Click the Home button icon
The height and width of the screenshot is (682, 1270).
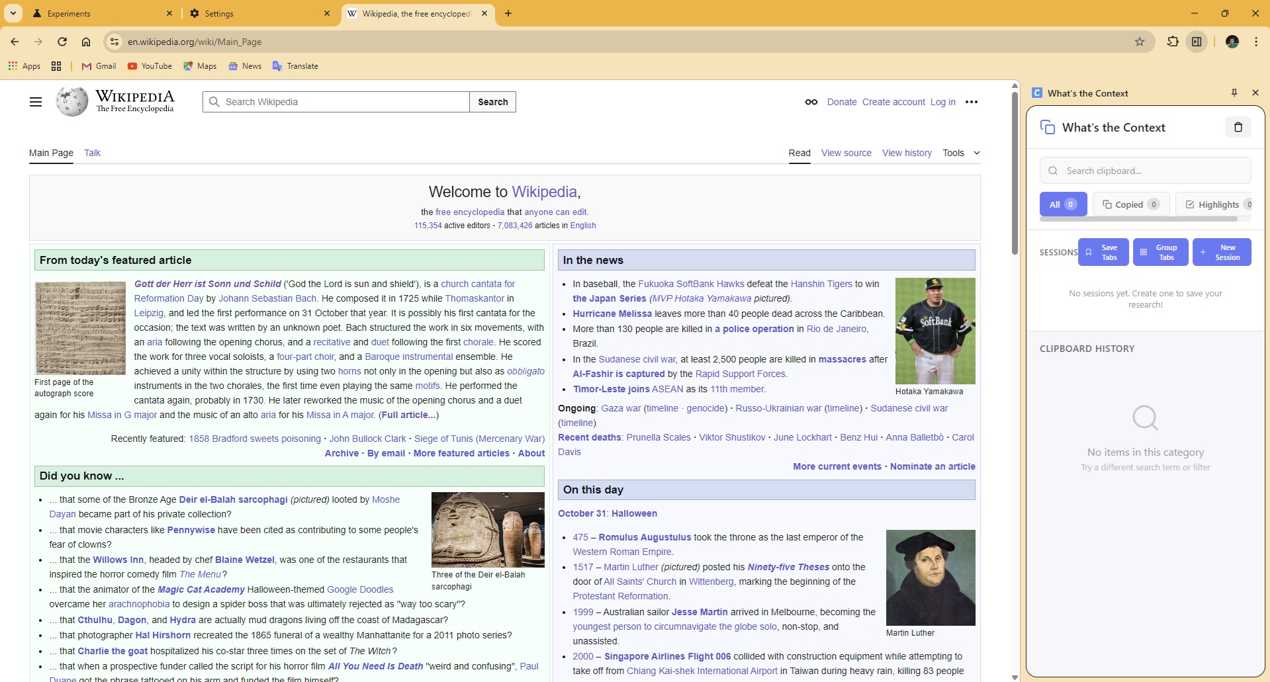[x=86, y=42]
